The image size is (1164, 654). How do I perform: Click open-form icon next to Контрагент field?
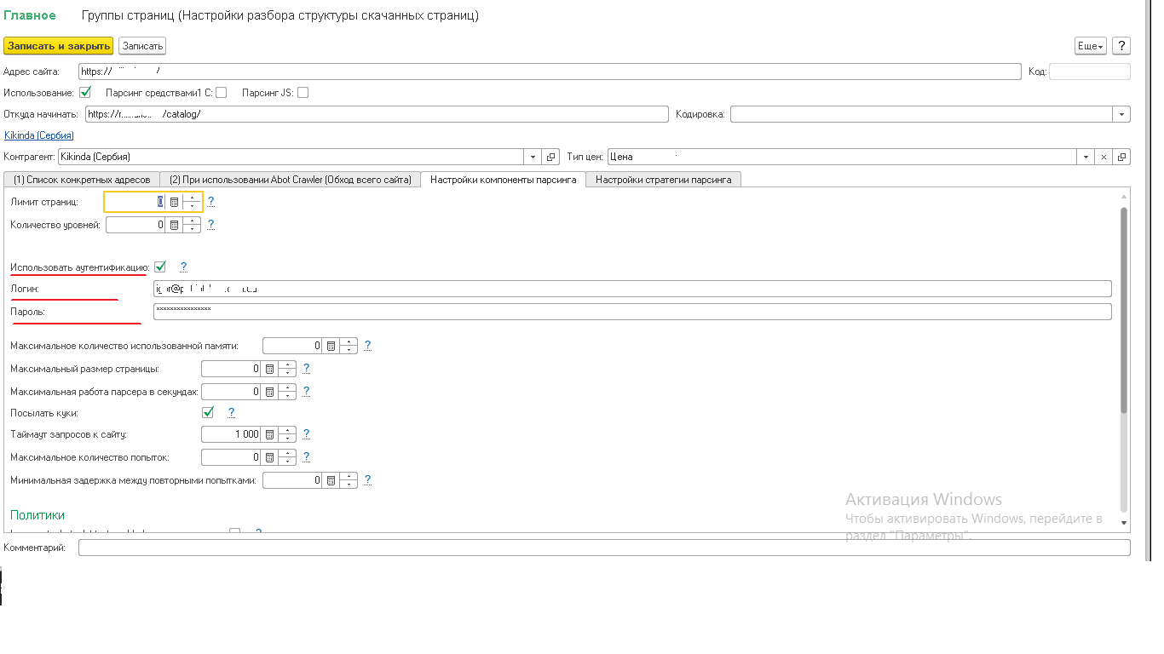551,157
